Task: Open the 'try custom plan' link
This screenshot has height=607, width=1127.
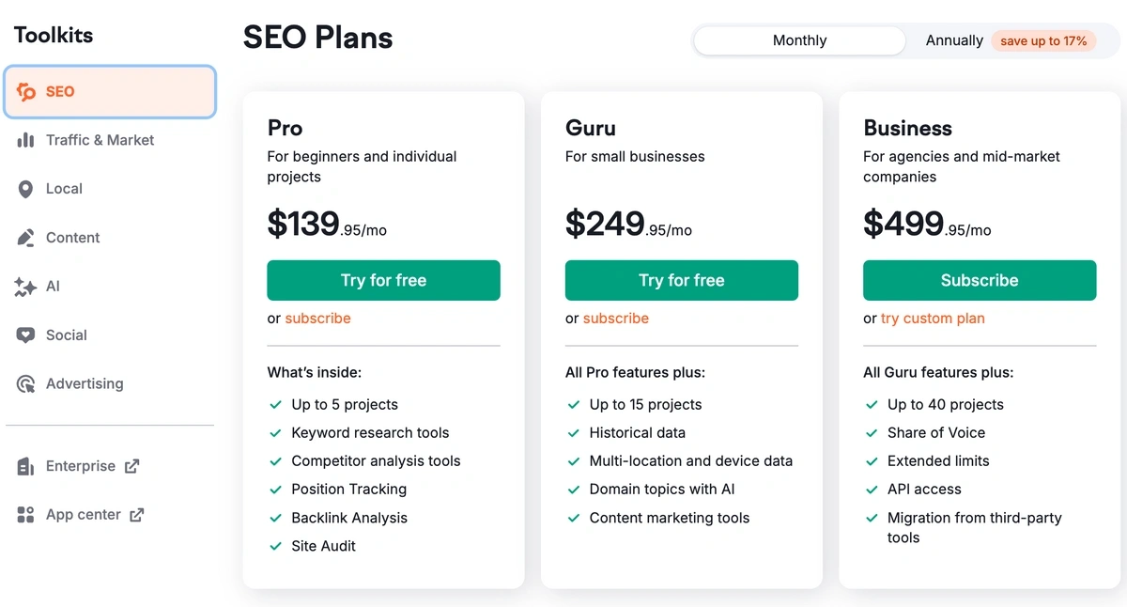Action: 933,319
